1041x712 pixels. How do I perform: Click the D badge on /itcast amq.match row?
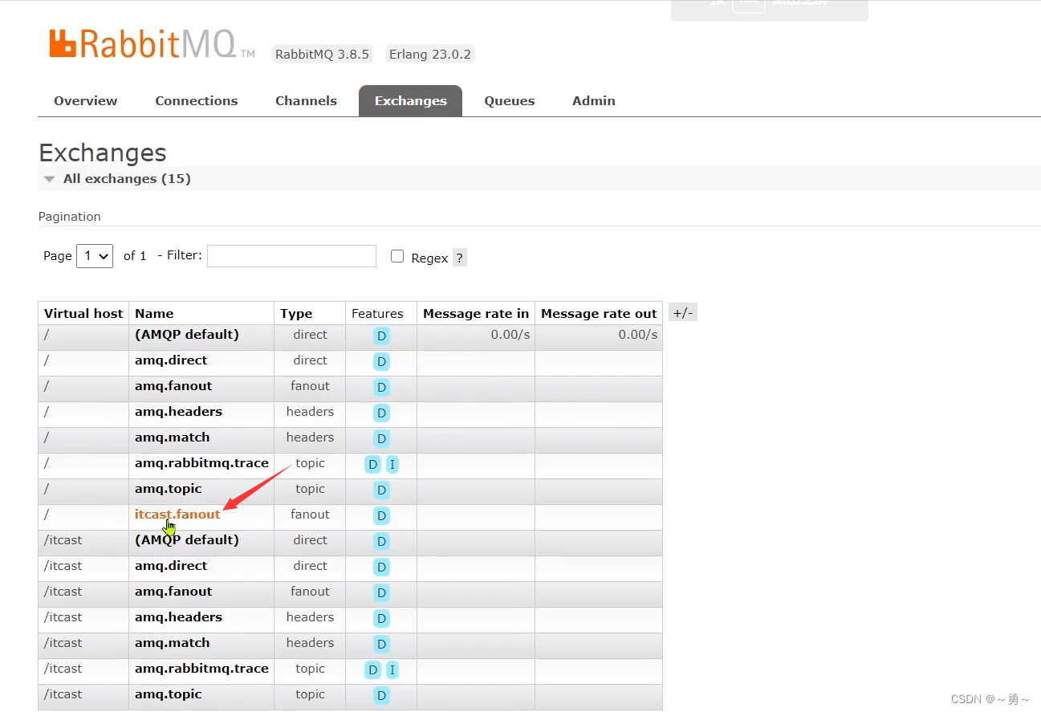click(381, 644)
